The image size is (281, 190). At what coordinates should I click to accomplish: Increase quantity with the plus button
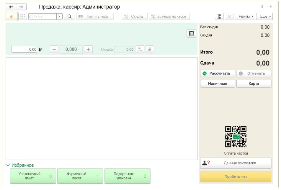[x=88, y=50]
